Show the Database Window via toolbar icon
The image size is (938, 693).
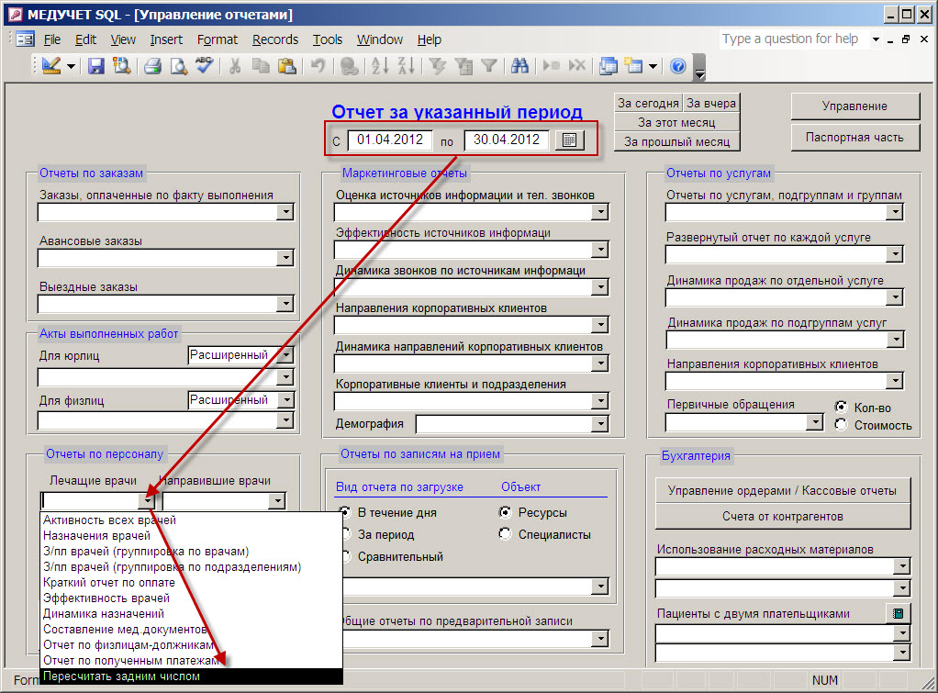click(609, 66)
